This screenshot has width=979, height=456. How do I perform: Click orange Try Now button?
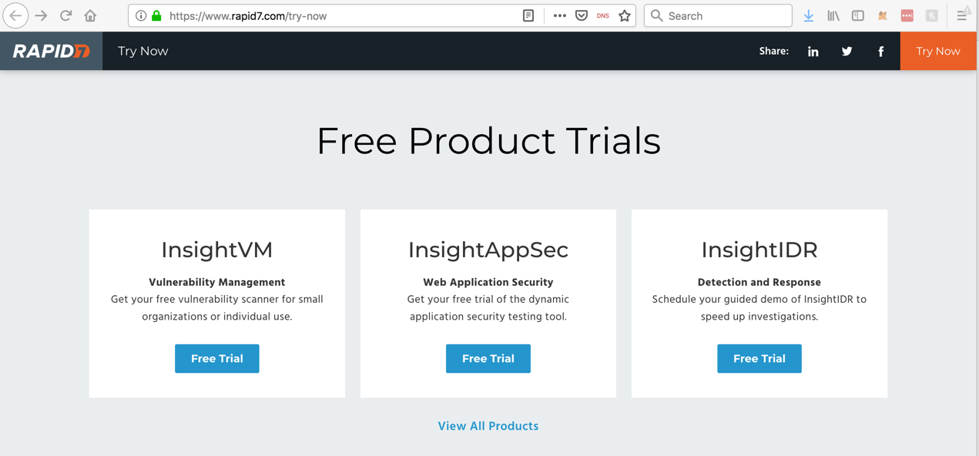(937, 51)
